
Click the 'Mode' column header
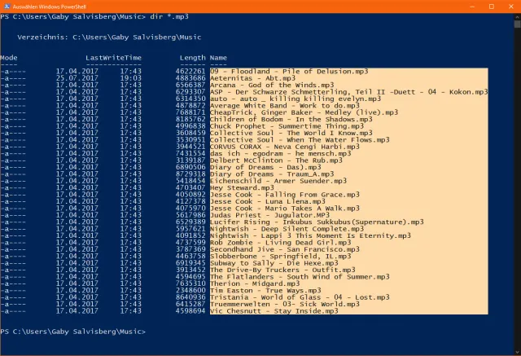pyautogui.click(x=9, y=58)
